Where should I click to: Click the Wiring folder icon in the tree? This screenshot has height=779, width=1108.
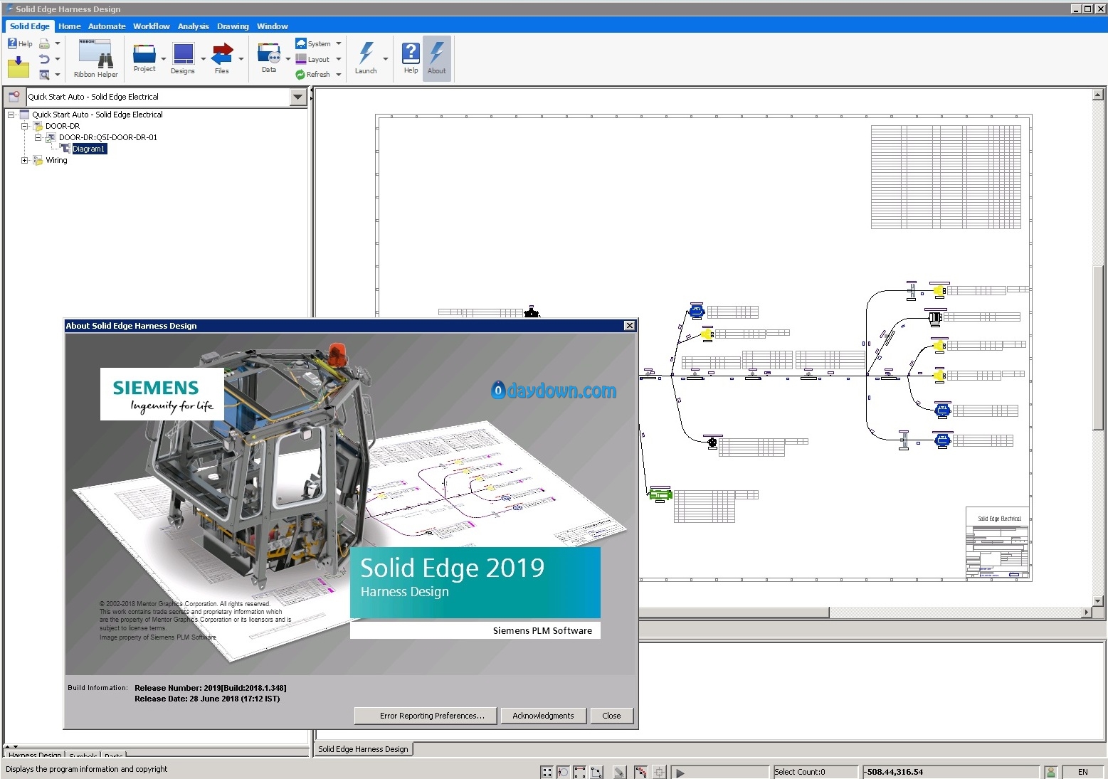point(38,160)
